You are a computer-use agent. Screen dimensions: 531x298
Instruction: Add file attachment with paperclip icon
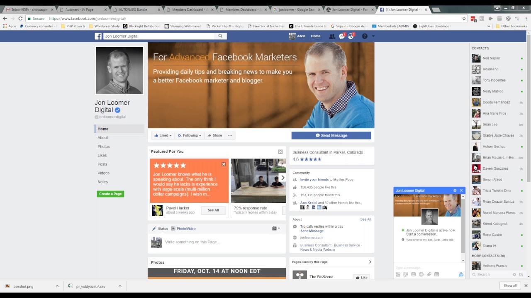pyautogui.click(x=429, y=274)
